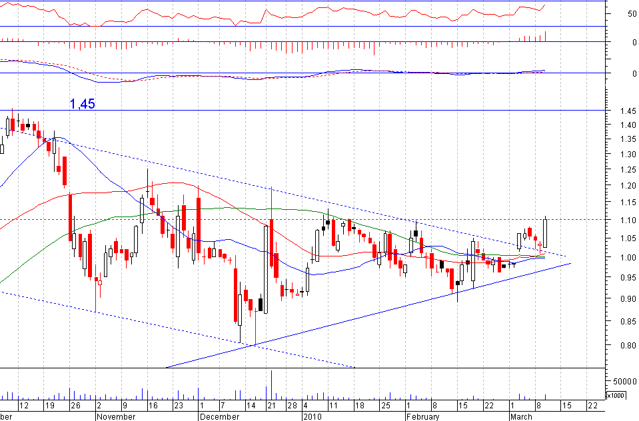This screenshot has width=639, height=421.
Task: Select the "February" month label
Action: 423,416
